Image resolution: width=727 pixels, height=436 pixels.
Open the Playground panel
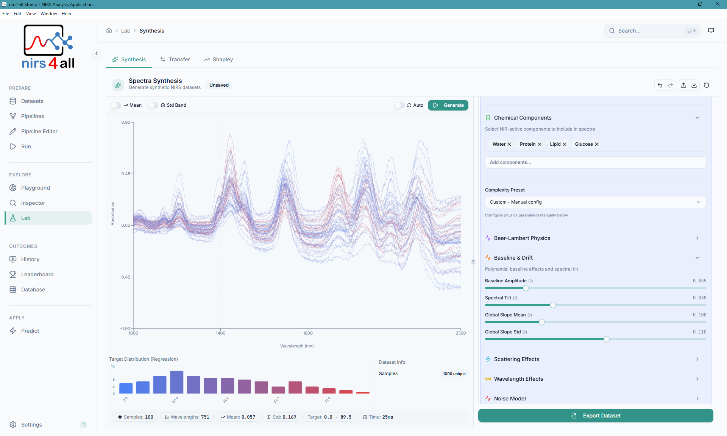tap(35, 187)
